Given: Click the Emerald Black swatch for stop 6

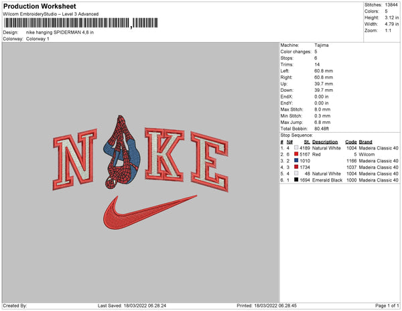Looking at the screenshot, I should click(296, 180).
